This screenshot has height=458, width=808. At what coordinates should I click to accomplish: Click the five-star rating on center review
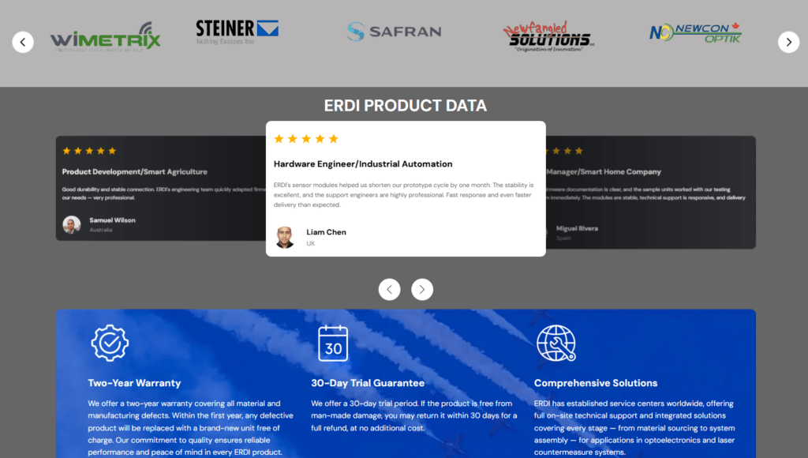(x=306, y=139)
